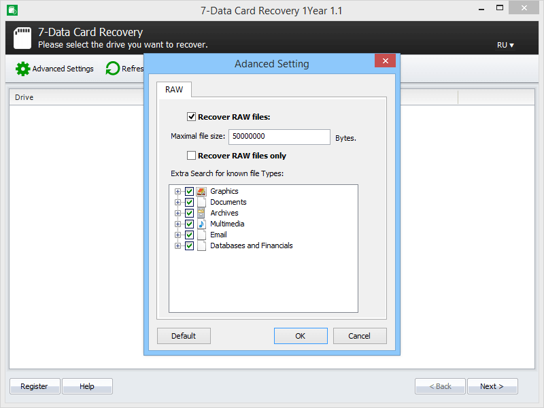Click the SD card logo in header
The image size is (544, 408).
22,38
